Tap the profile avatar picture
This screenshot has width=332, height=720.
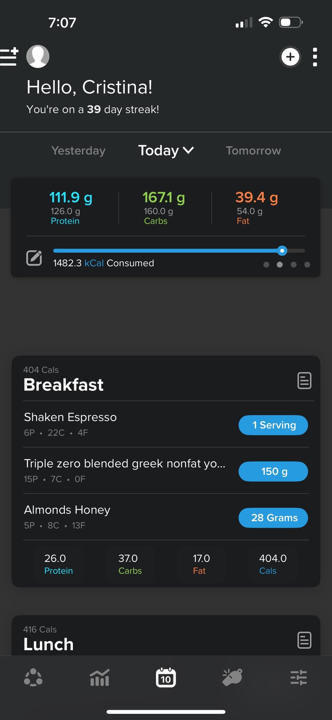38,56
